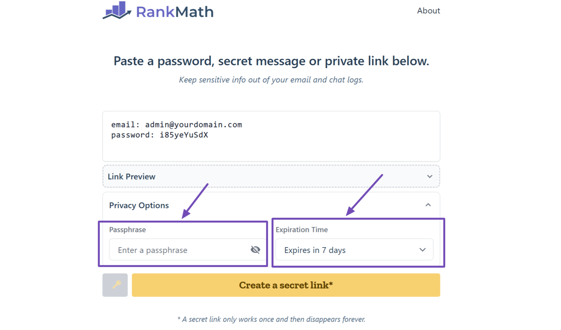The image size is (561, 330).
Task: Click the email line in the text area
Action: [176, 125]
